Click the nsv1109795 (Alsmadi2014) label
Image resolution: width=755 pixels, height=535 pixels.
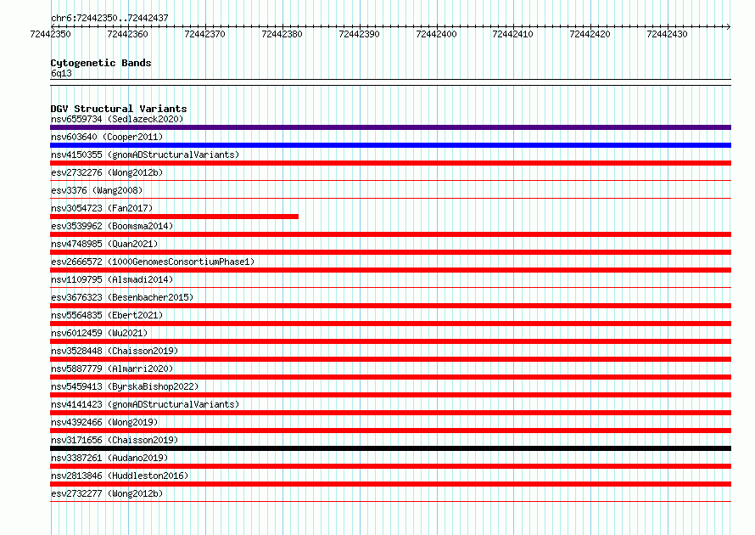(x=112, y=279)
